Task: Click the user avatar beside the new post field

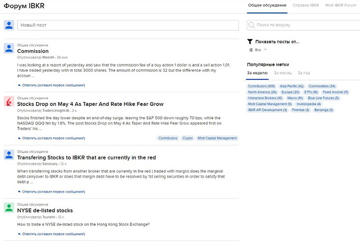Action: point(9,25)
